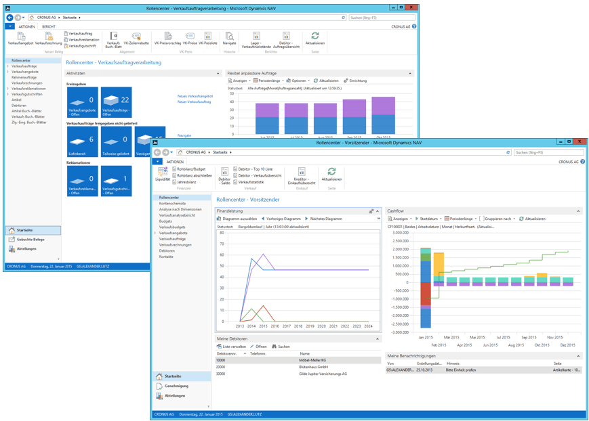Go to Vorheriges Diagramm
Image resolution: width=589 pixels, height=421 pixels.
[281, 219]
